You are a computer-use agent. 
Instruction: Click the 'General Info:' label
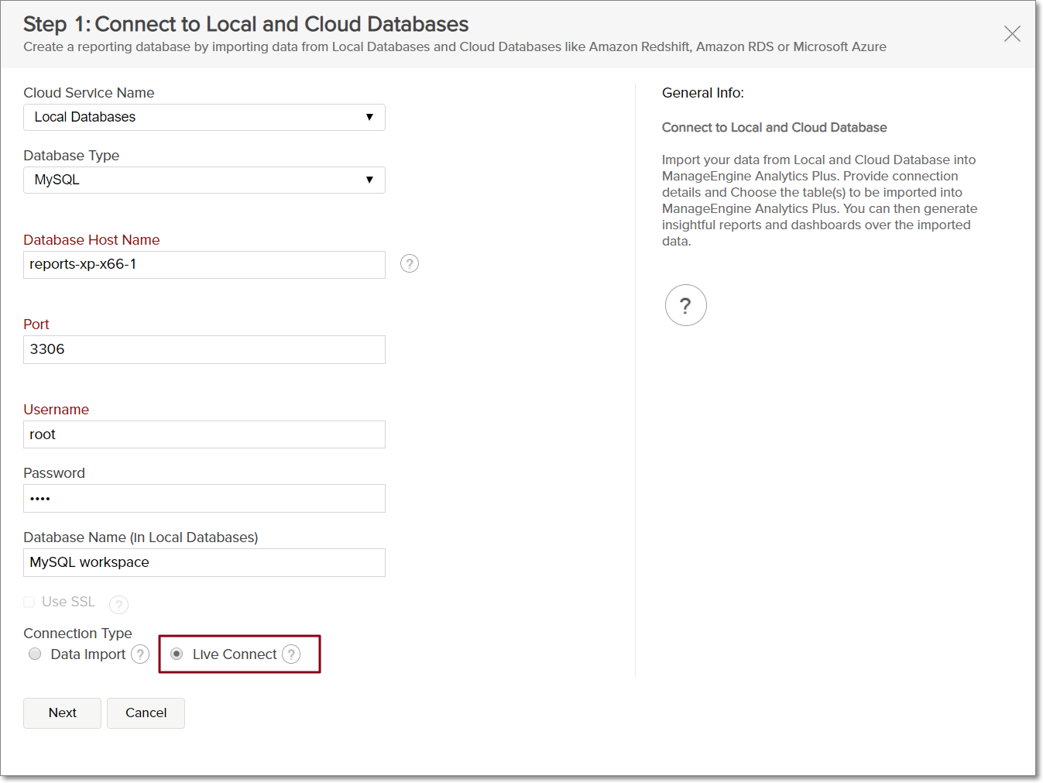coord(703,93)
